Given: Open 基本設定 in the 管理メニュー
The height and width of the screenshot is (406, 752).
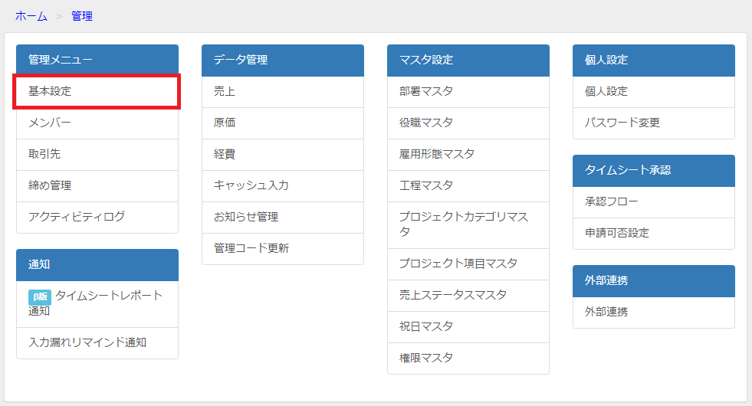Looking at the screenshot, I should click(97, 91).
